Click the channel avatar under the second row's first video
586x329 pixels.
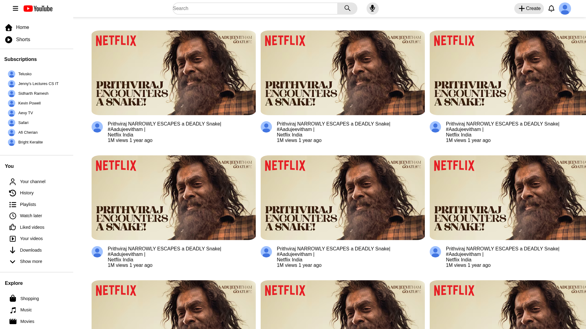[x=97, y=252]
